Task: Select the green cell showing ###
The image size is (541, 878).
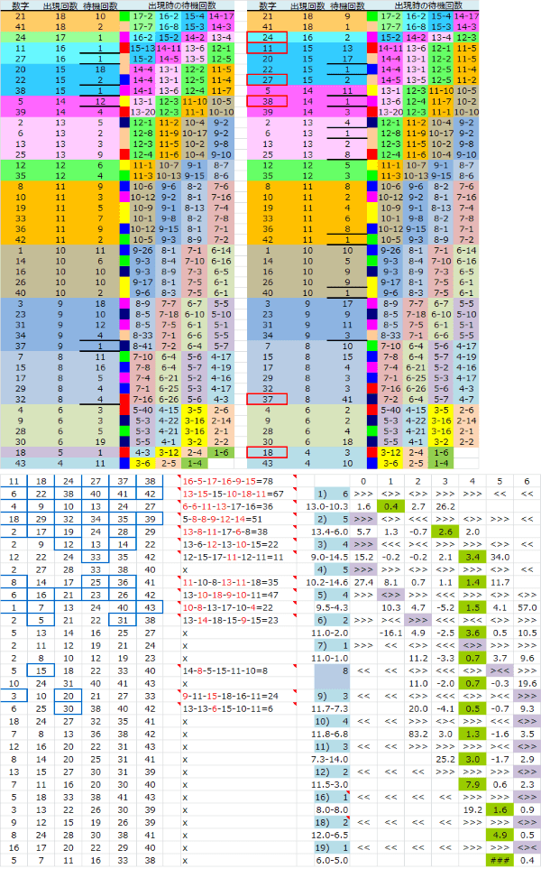Action: (x=500, y=861)
